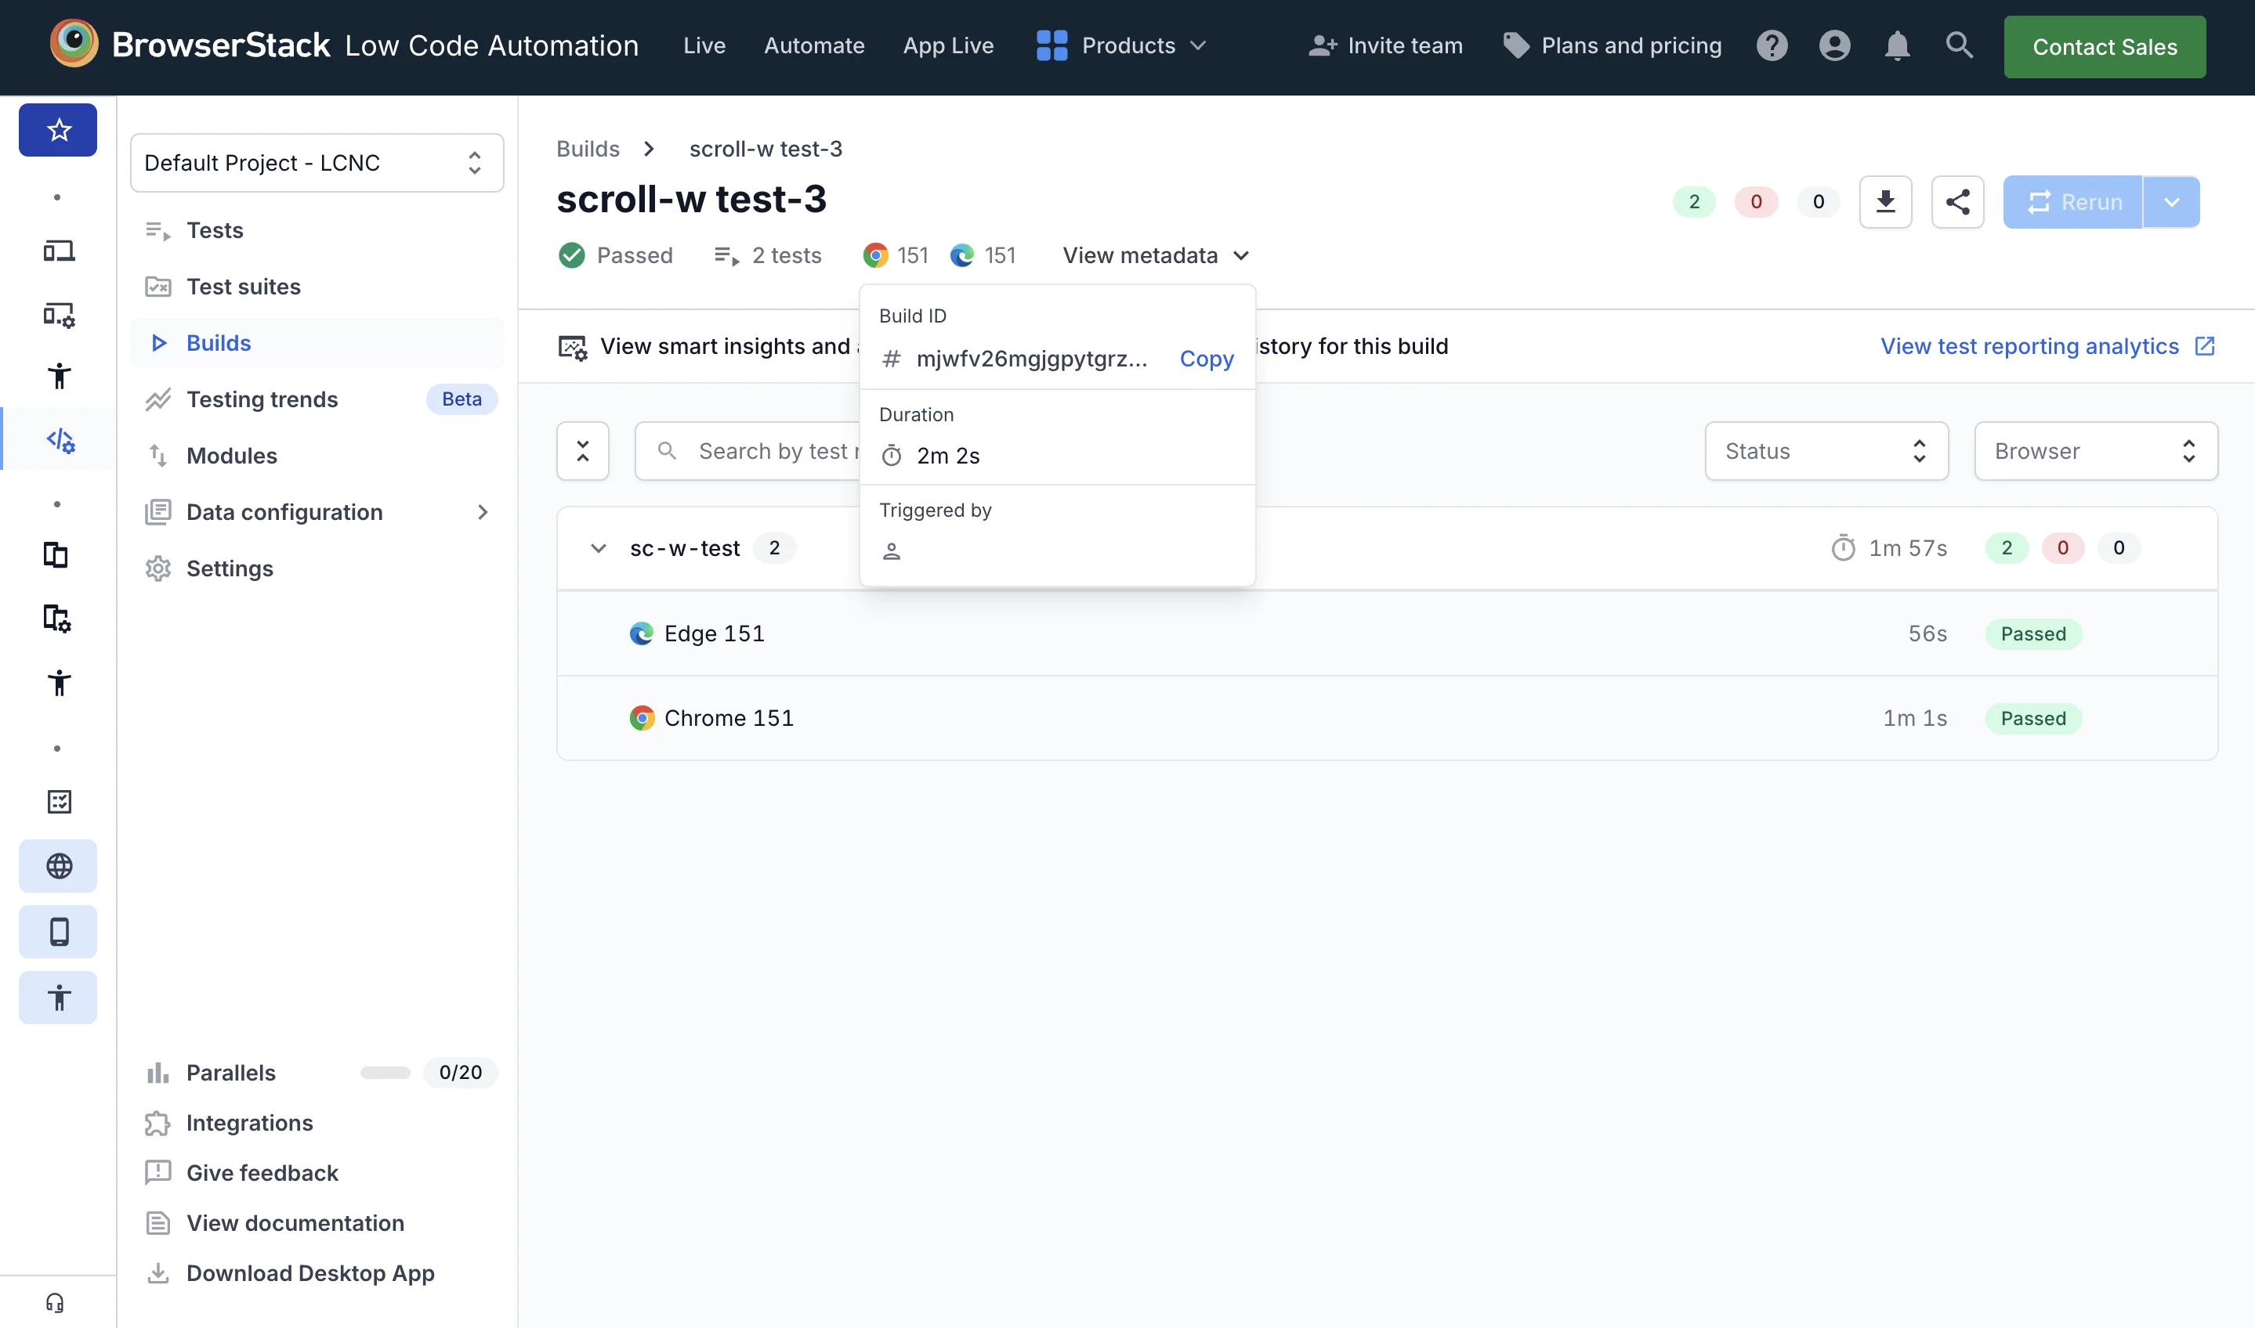Open Plans and pricing
The height and width of the screenshot is (1328, 2255).
click(1613, 45)
